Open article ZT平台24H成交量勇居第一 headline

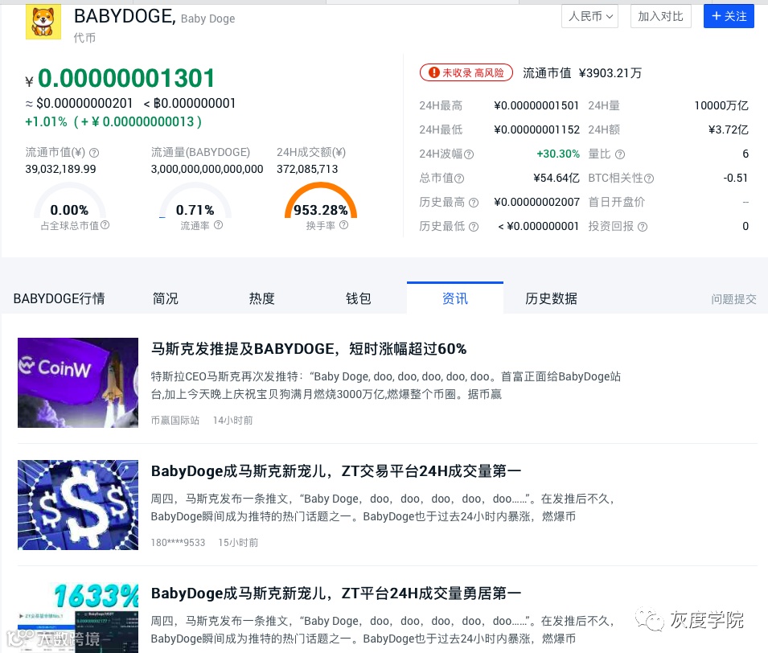pyautogui.click(x=336, y=593)
